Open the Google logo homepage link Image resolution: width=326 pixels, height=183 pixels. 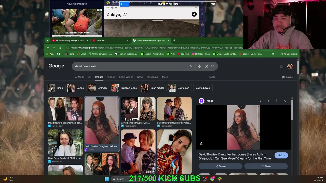click(56, 66)
